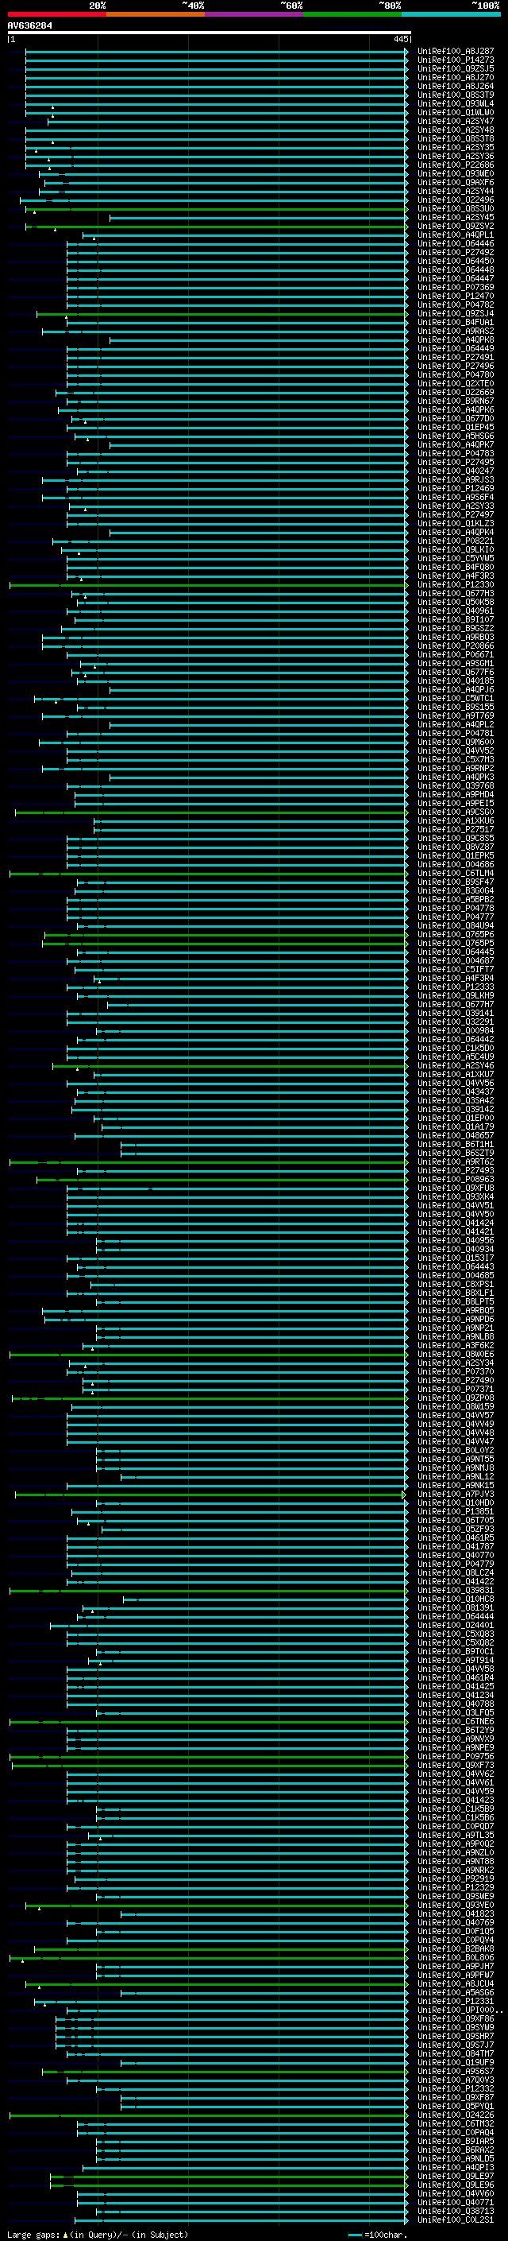508x2241 pixels.
Task: Click the UniRef100_C1K5D0 label
Action: (x=456, y=1049)
